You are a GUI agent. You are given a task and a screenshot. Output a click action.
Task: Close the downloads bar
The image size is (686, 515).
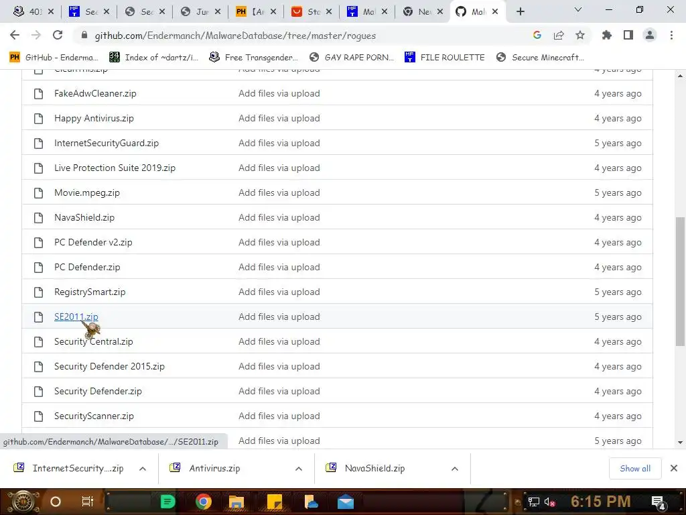[x=674, y=468]
